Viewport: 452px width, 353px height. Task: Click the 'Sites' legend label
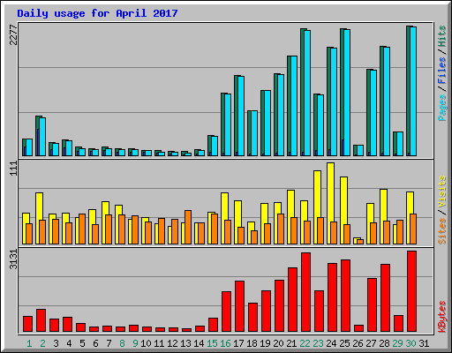442,231
